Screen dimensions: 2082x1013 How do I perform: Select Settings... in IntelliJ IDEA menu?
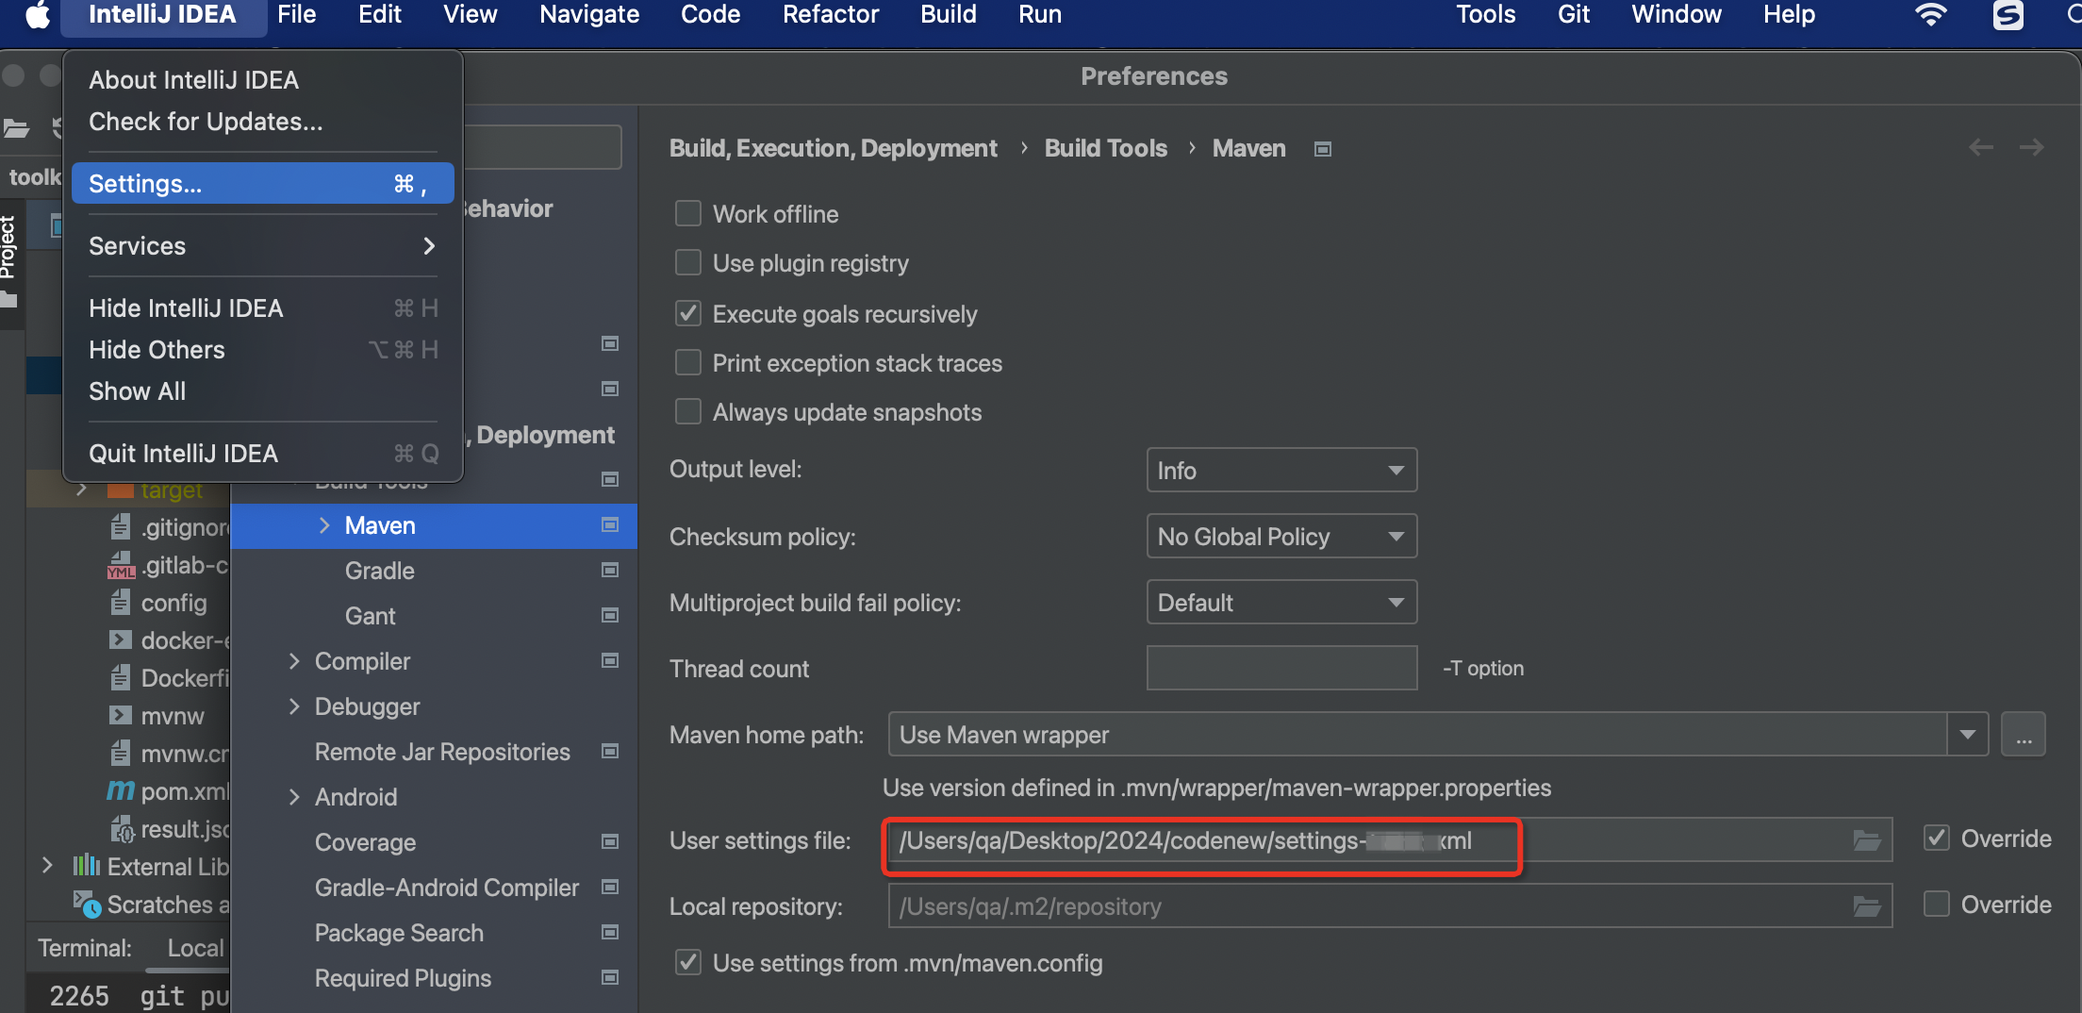tap(263, 184)
